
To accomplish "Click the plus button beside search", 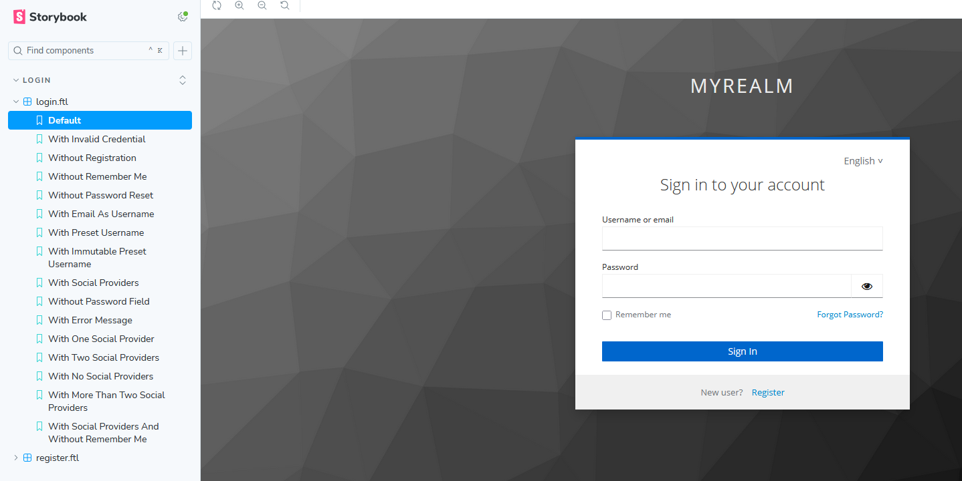I will [x=183, y=51].
